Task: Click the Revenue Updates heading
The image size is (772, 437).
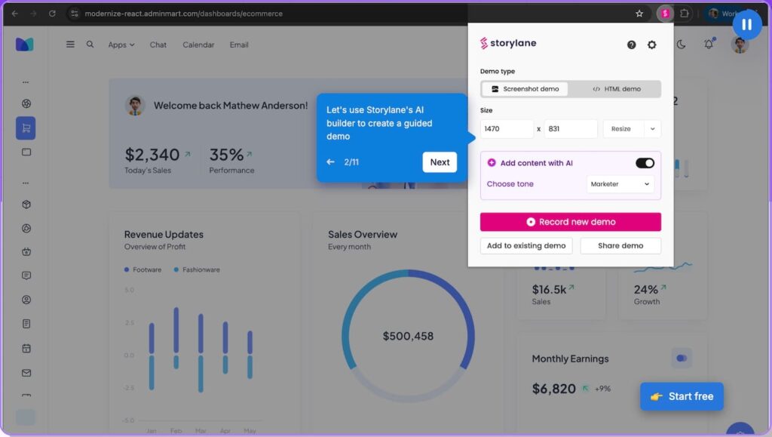Action: 164,235
